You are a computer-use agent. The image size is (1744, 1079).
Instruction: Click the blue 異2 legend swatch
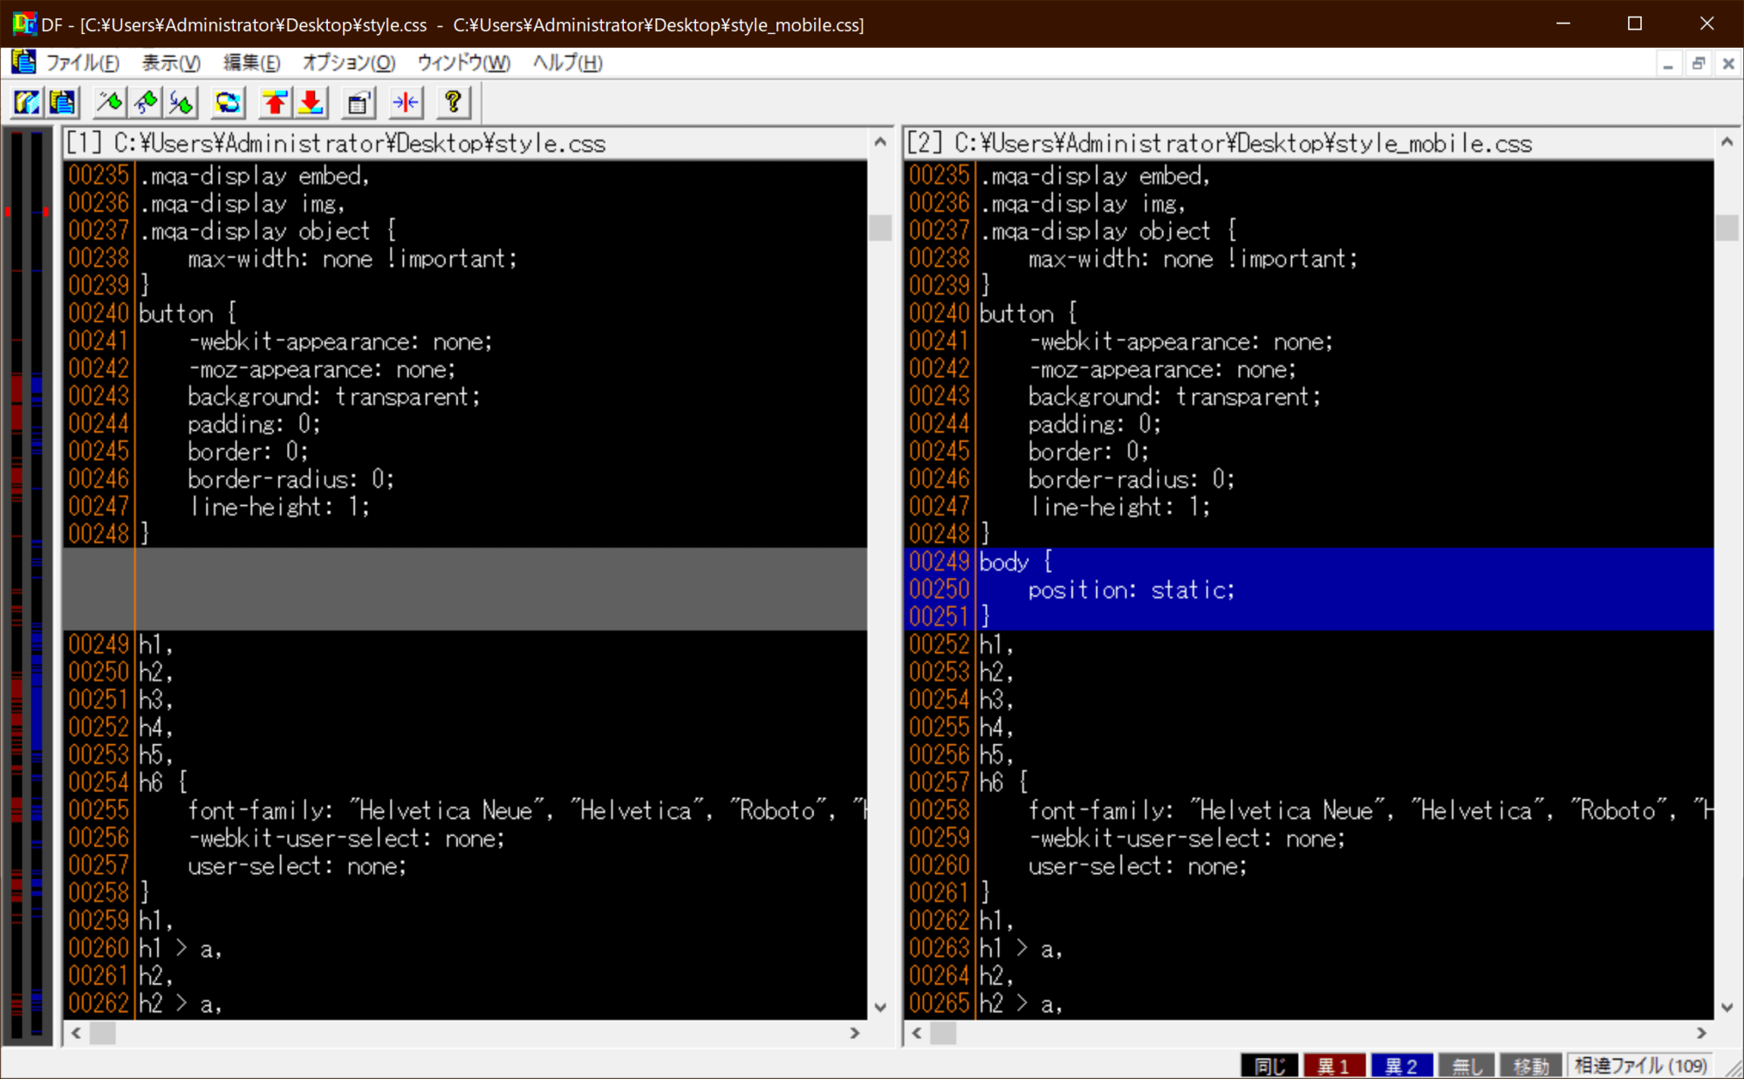[x=1401, y=1066]
